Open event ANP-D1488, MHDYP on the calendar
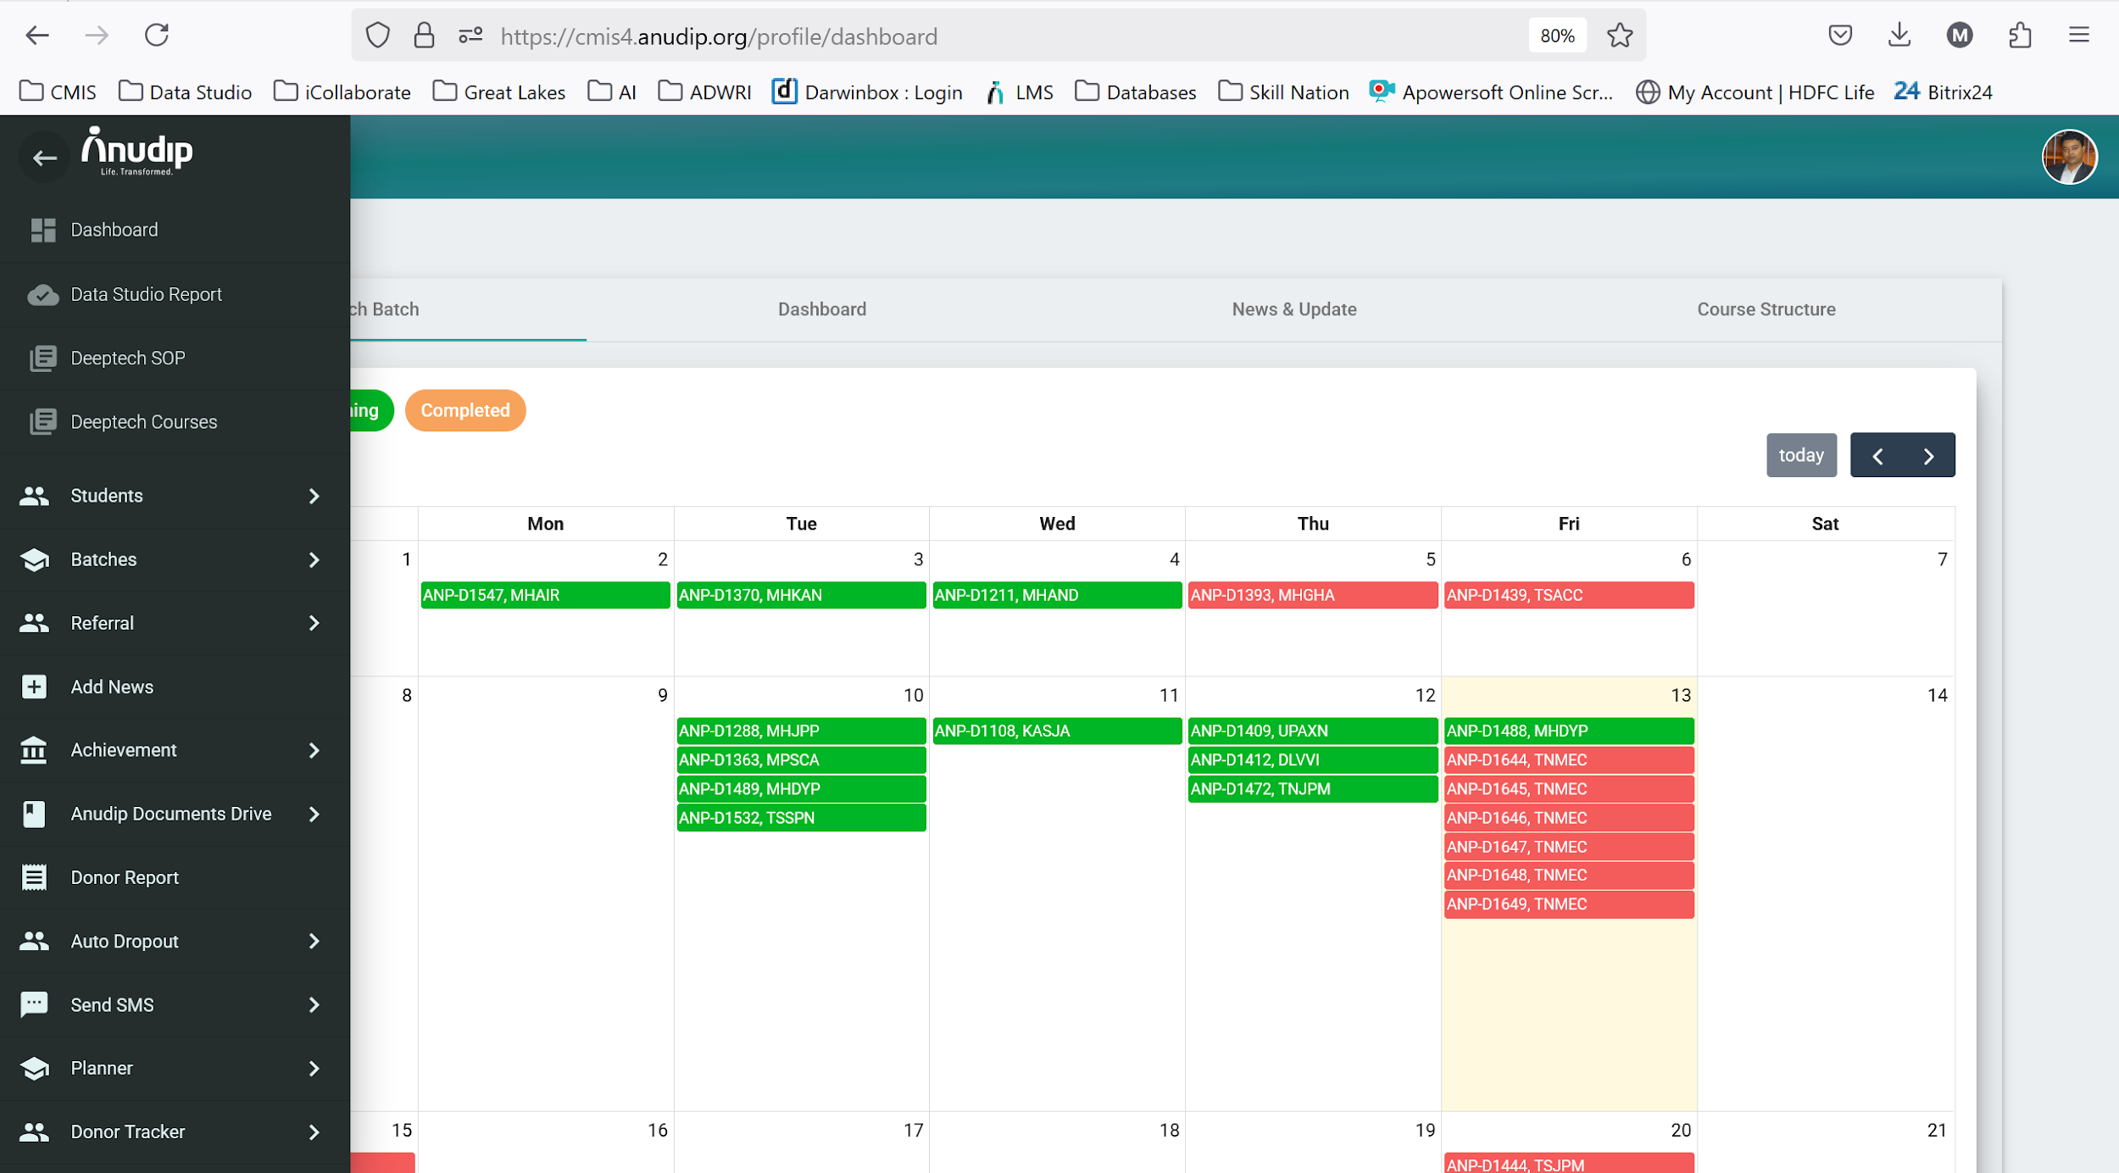Viewport: 2119px width, 1173px height. pos(1567,730)
